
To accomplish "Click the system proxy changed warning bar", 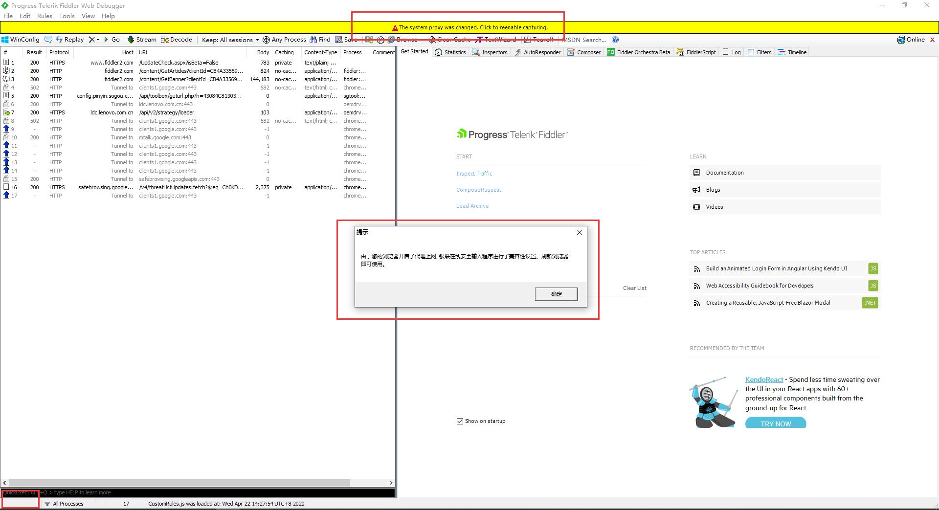I will pos(469,27).
